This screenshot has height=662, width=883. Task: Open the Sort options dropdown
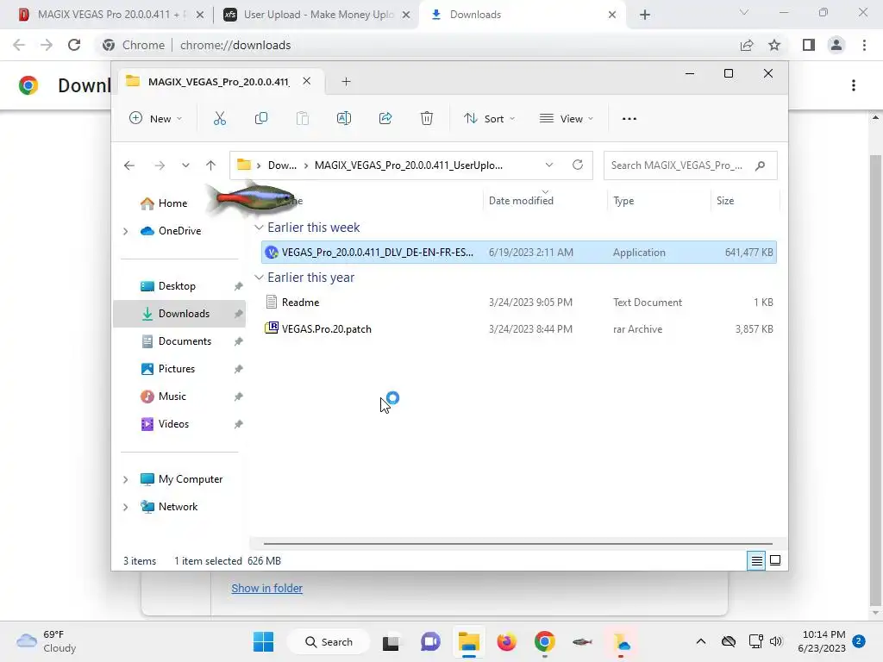pos(489,118)
